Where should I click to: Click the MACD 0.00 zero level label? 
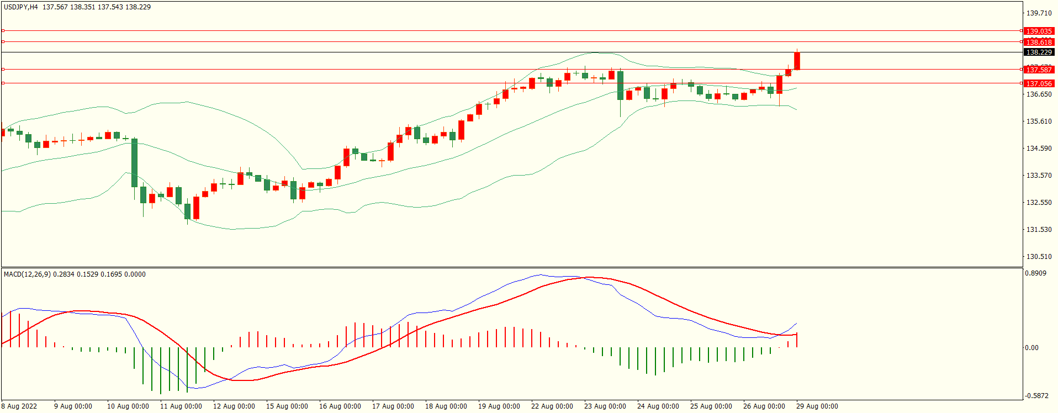coord(1031,347)
